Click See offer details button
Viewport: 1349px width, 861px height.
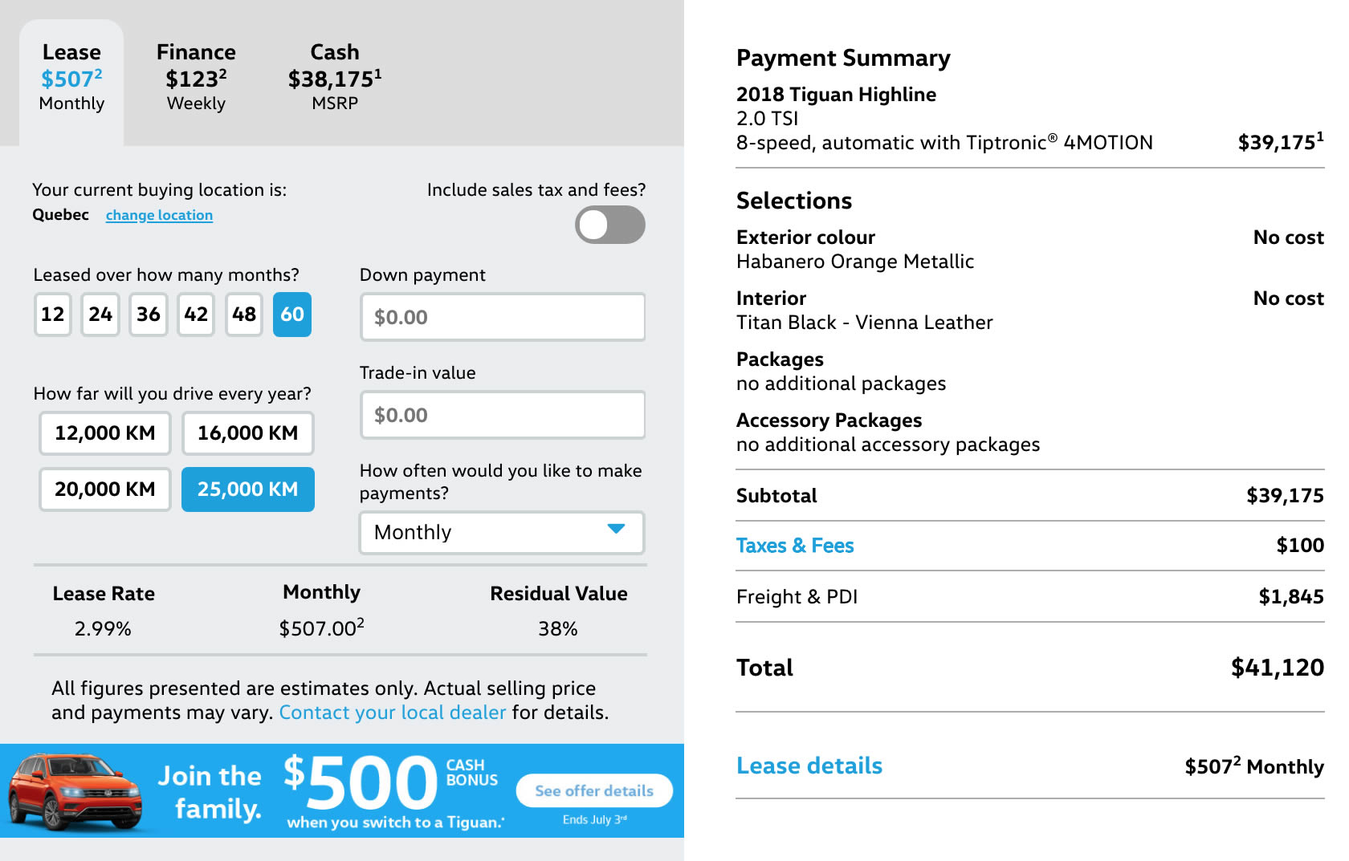(594, 791)
